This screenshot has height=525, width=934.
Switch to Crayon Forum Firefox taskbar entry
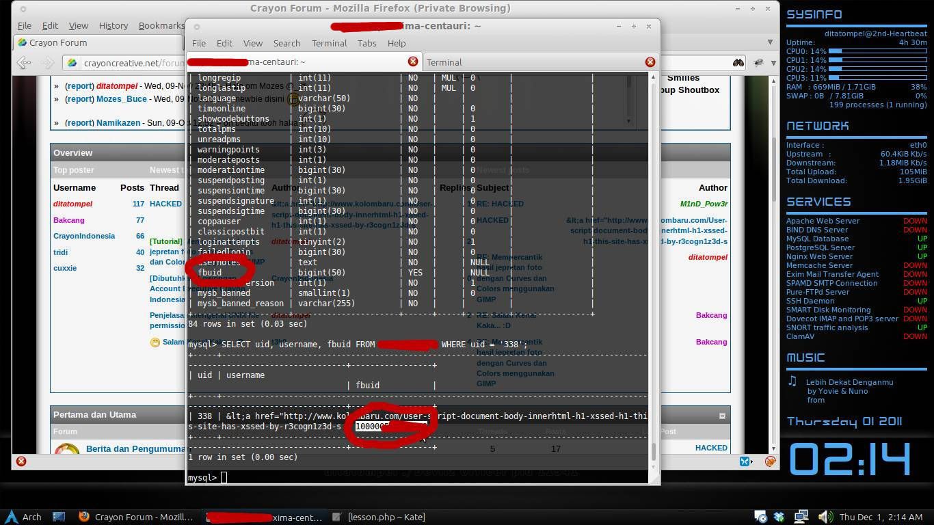click(135, 517)
